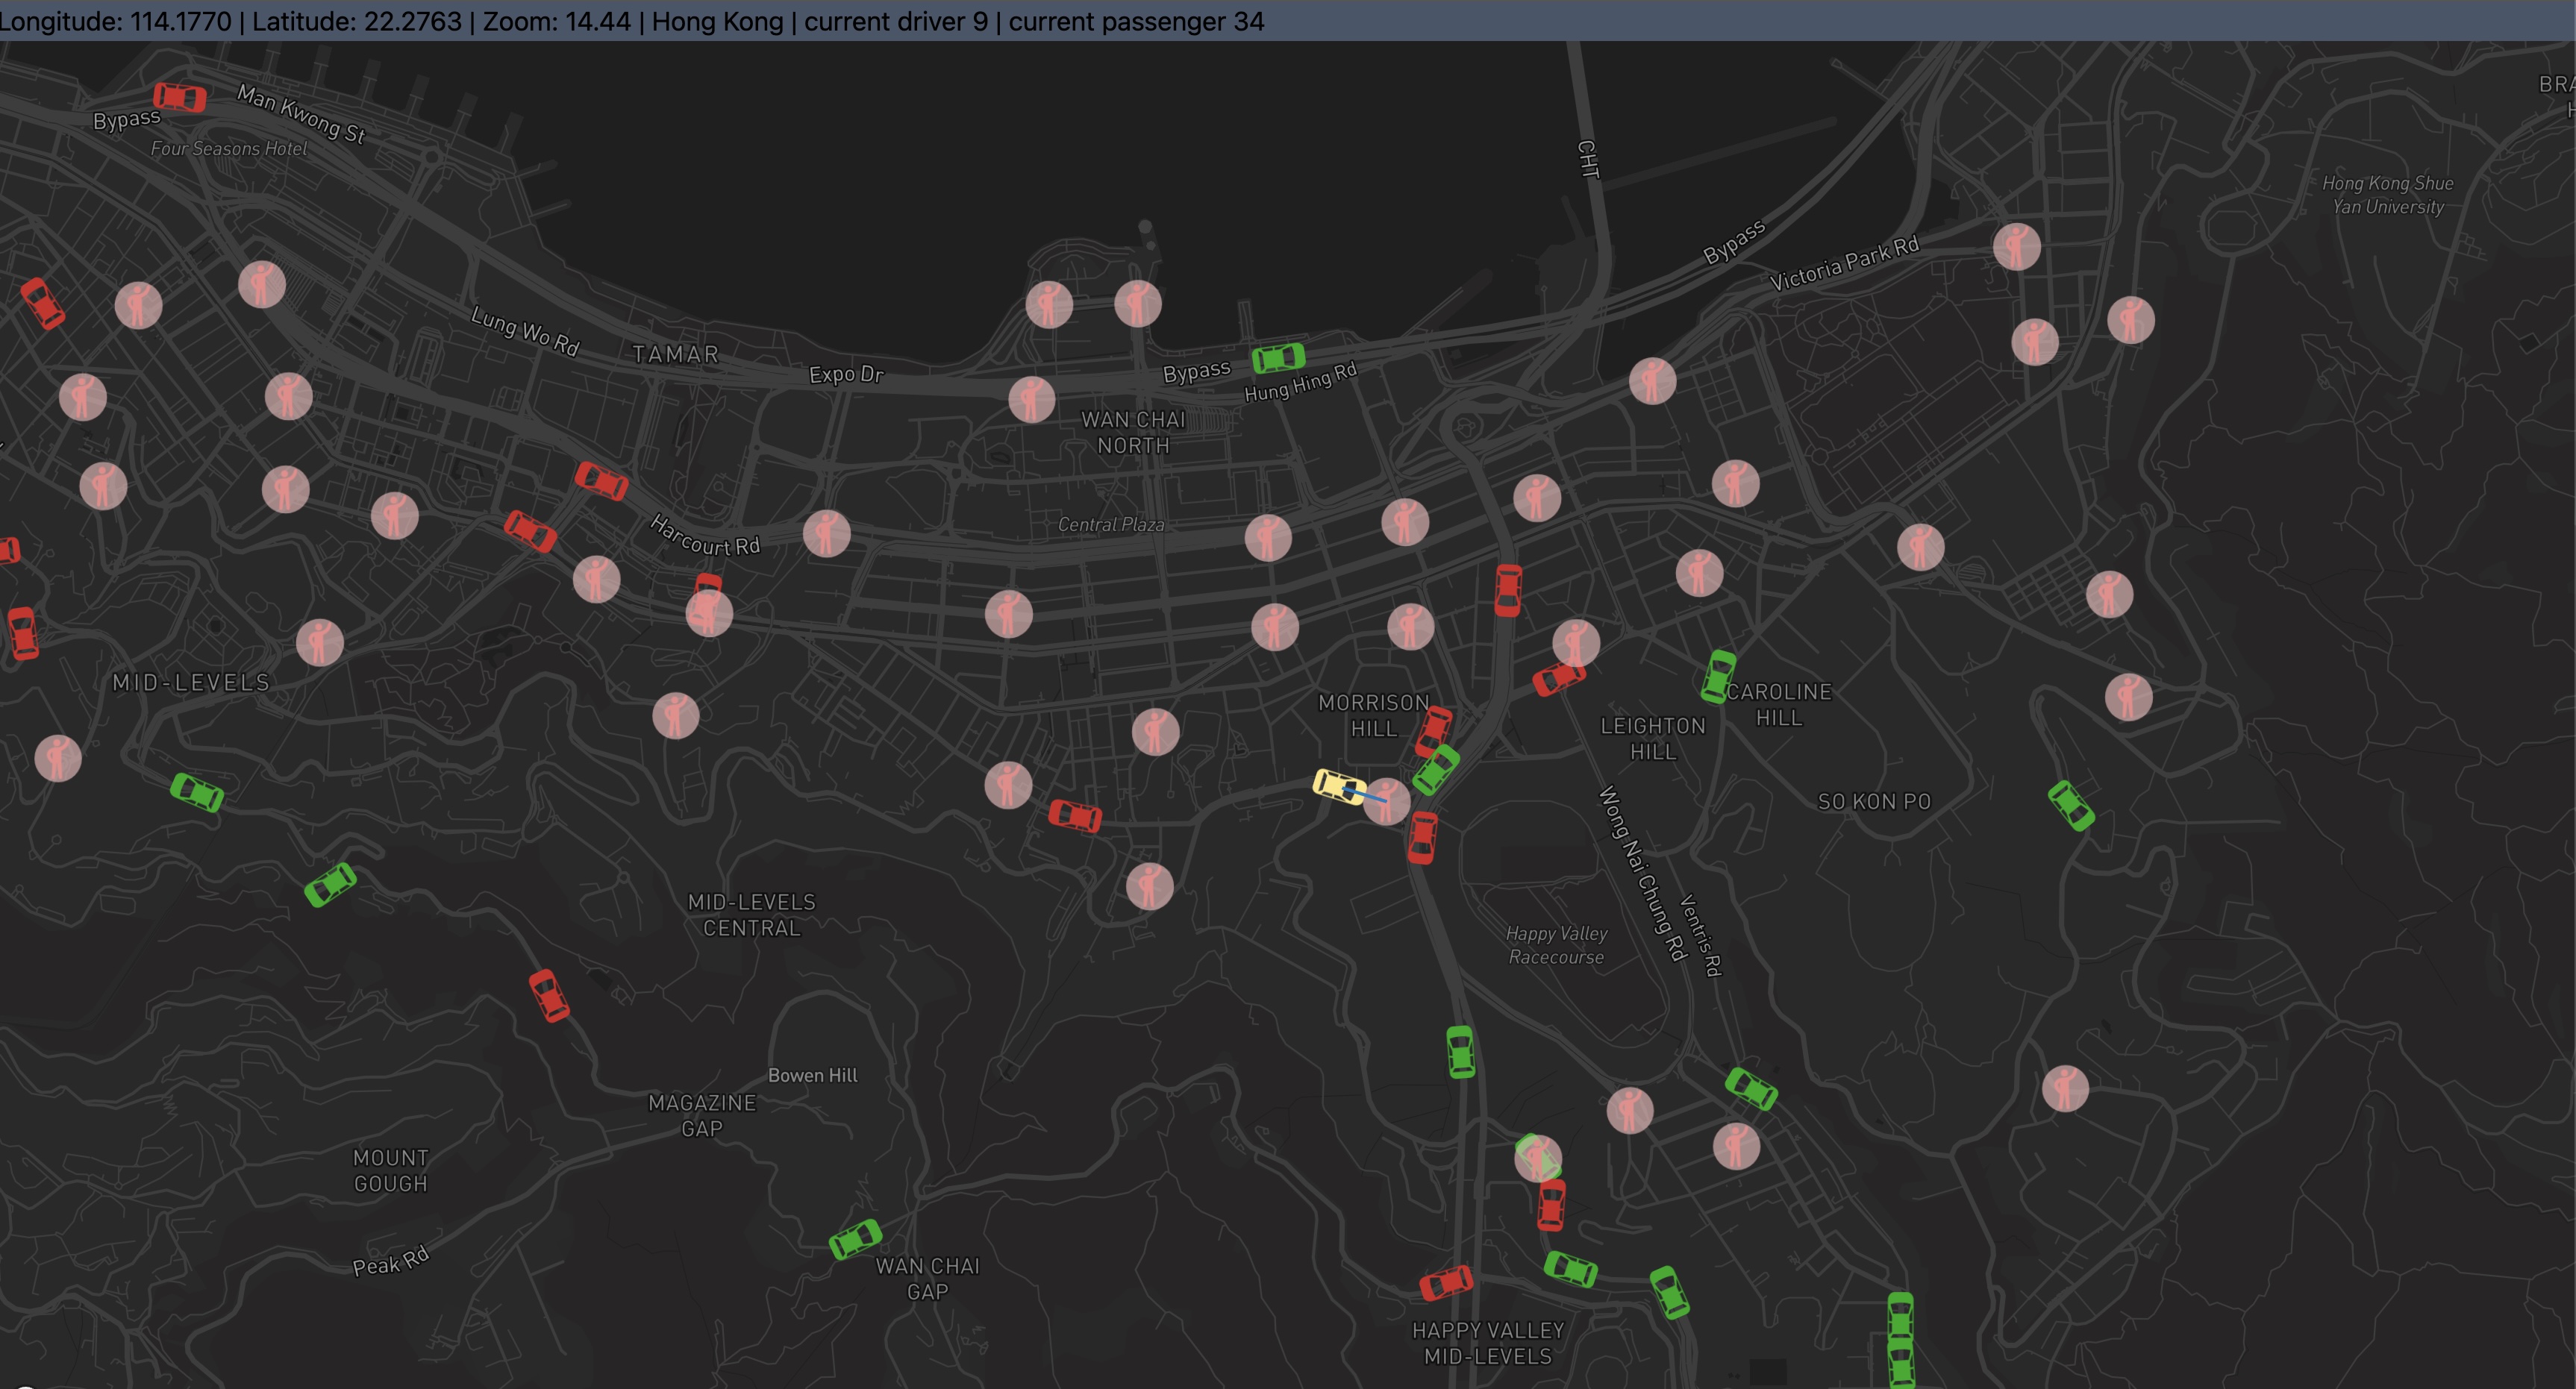Click passenger marker right of Harcourt Rd label
Image resolution: width=2576 pixels, height=1389 pixels.
point(826,533)
